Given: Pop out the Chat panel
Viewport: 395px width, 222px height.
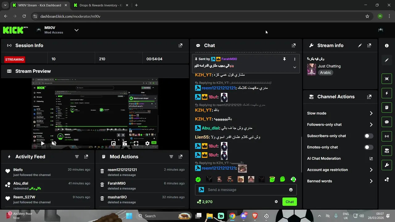Looking at the screenshot, I should [293, 46].
